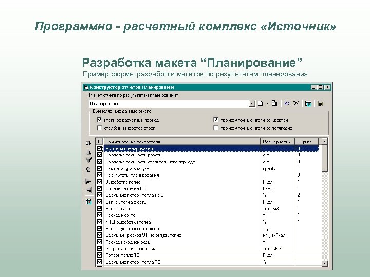The height and width of the screenshot is (277, 370).
Task: Click the Размерность column header
Action: [x=277, y=142]
